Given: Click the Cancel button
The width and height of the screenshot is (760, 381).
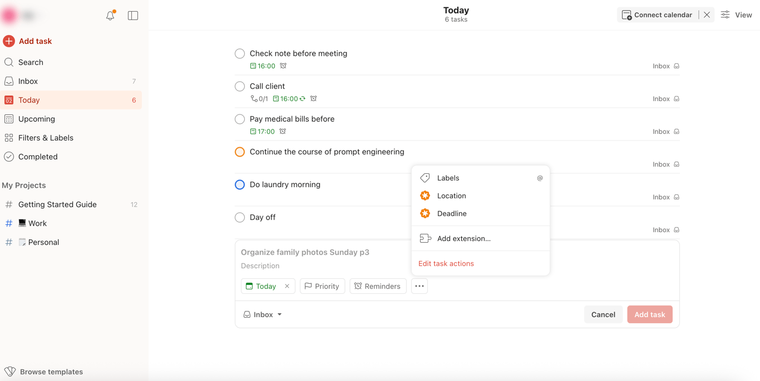Looking at the screenshot, I should (603, 314).
